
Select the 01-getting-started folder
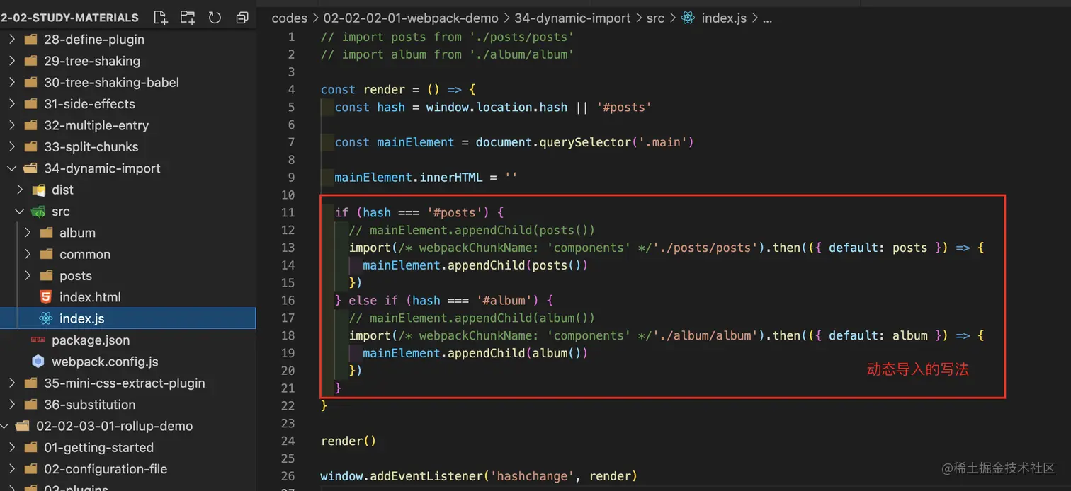click(x=98, y=447)
